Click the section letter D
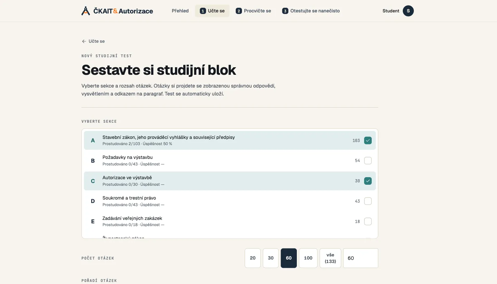 [x=93, y=201]
